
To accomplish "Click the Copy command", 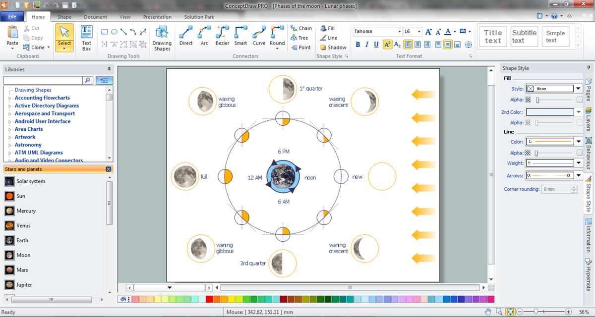I will click(33, 38).
